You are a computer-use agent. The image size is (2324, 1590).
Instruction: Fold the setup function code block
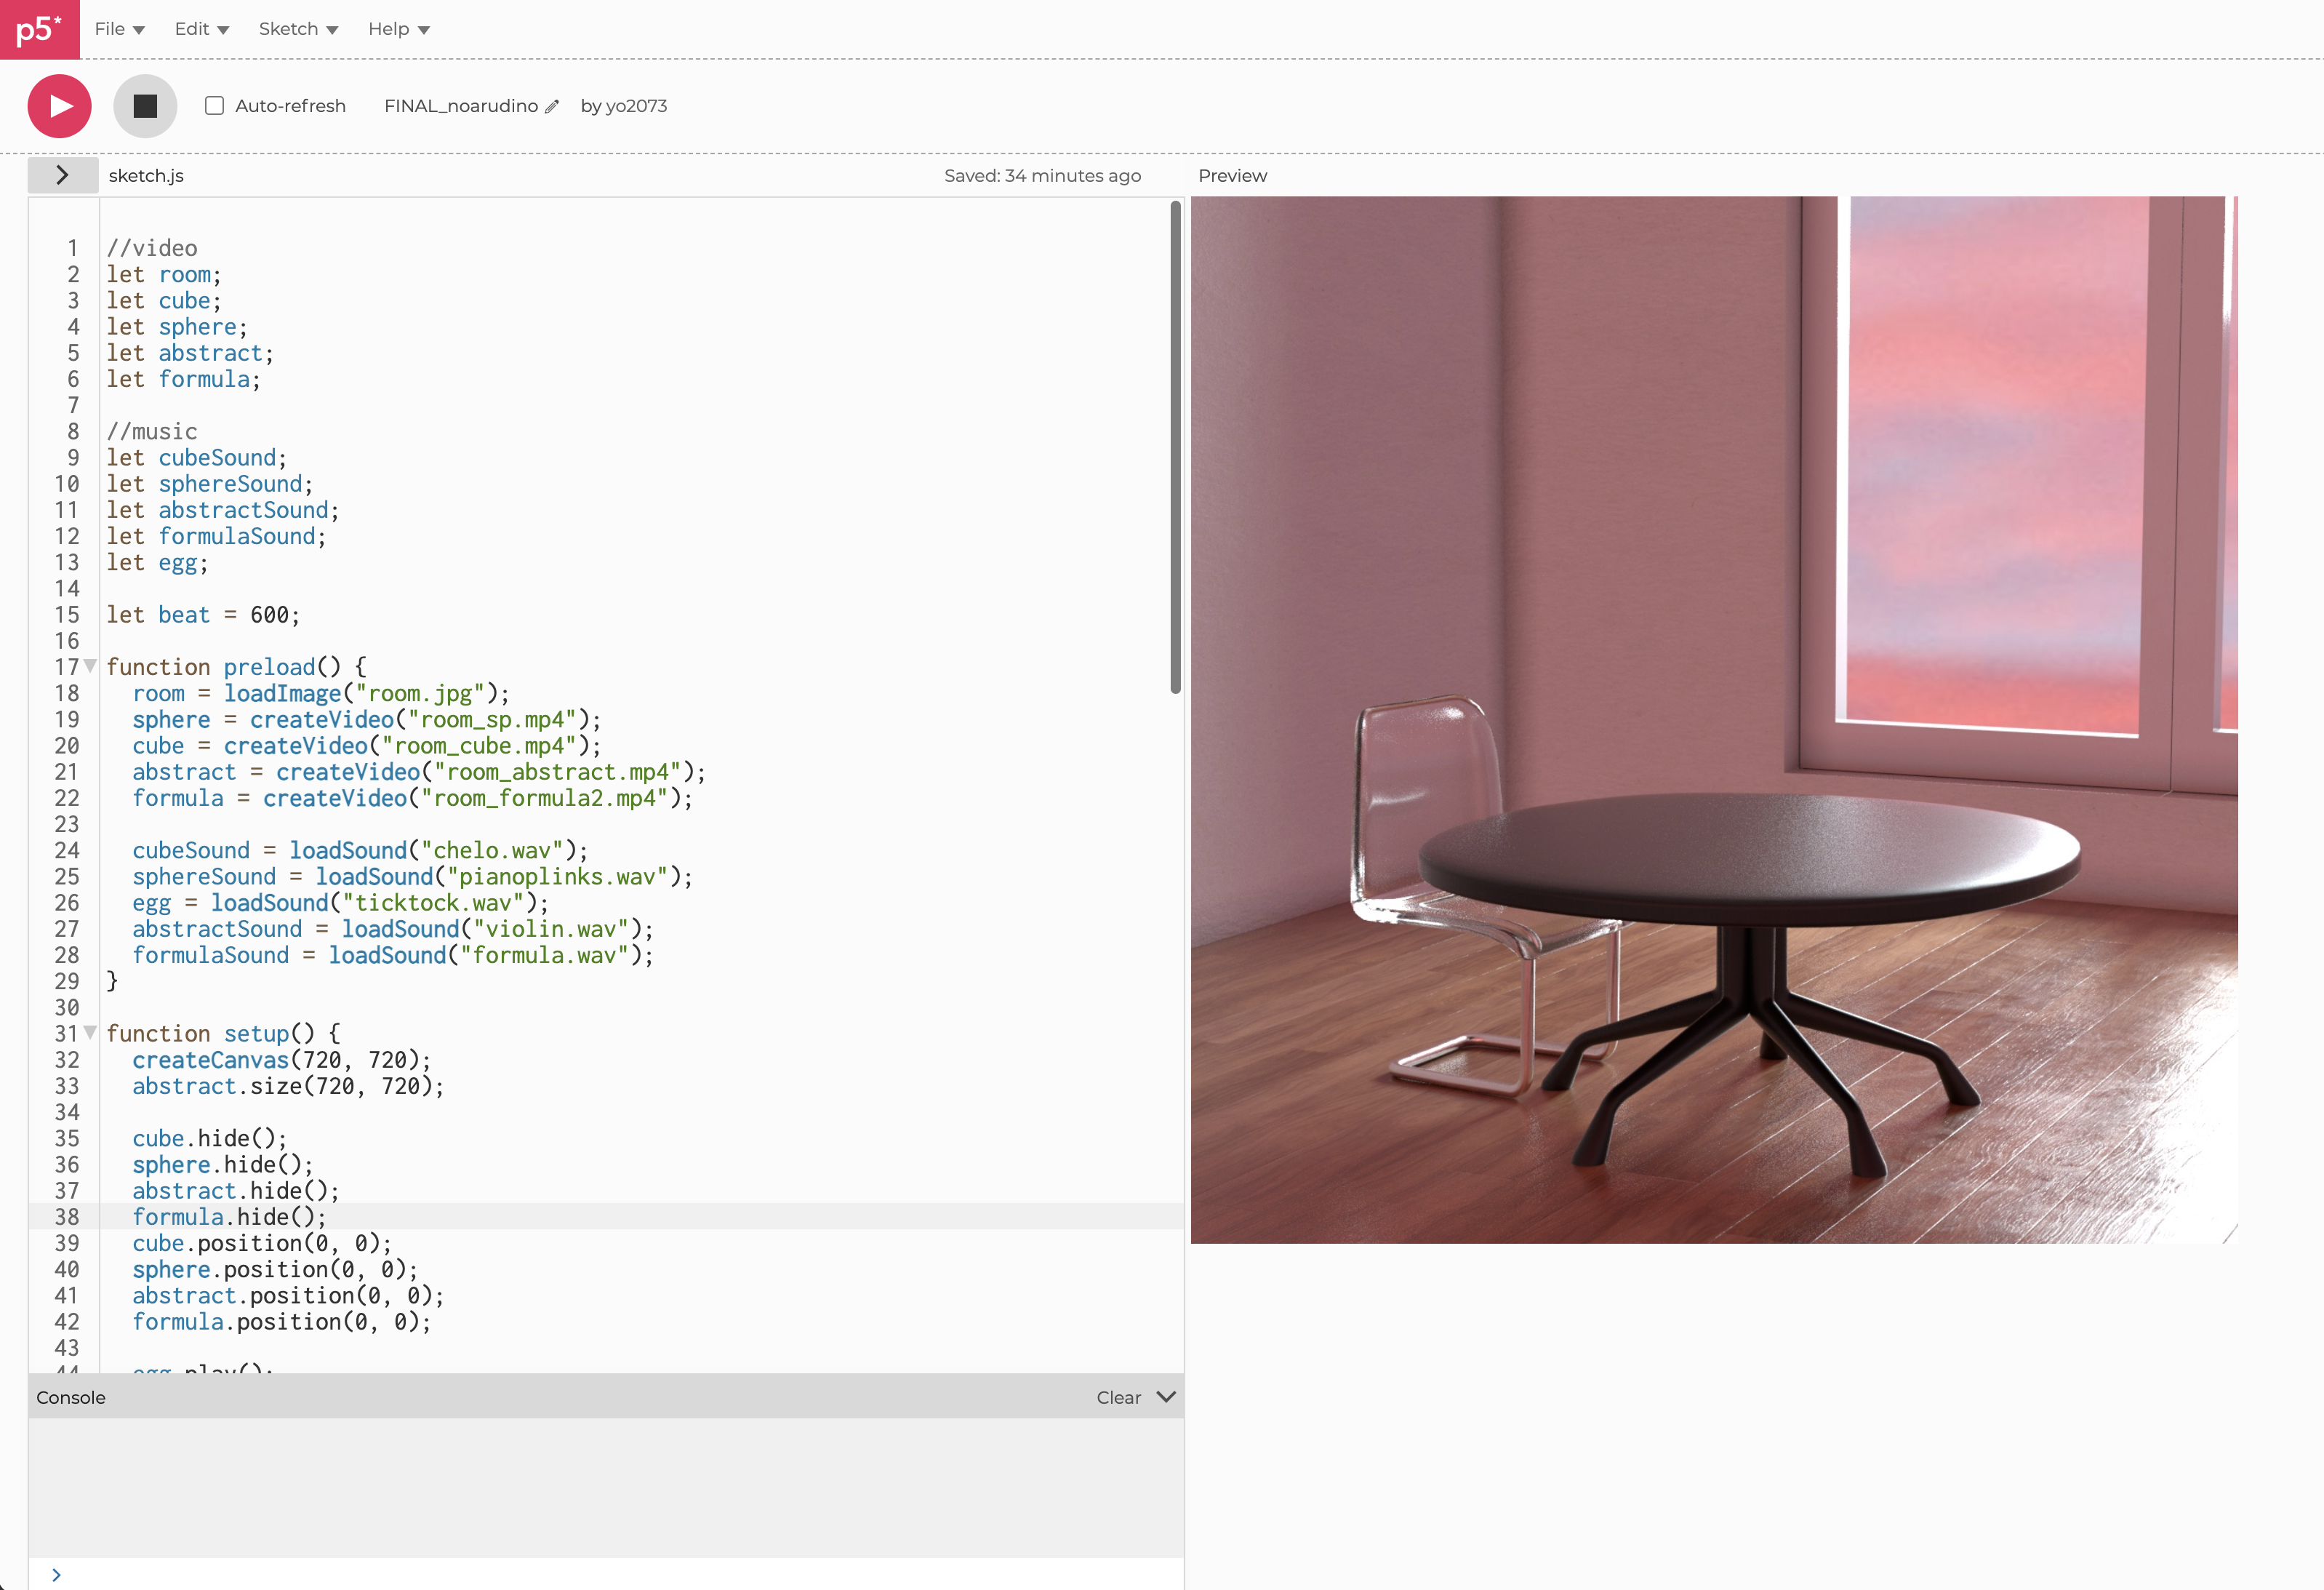(x=90, y=1032)
